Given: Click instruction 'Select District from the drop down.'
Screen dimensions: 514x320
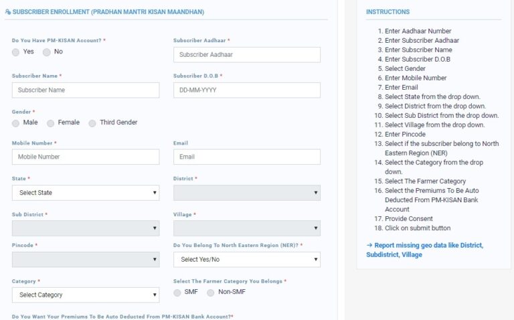Looking at the screenshot, I should 435,106.
